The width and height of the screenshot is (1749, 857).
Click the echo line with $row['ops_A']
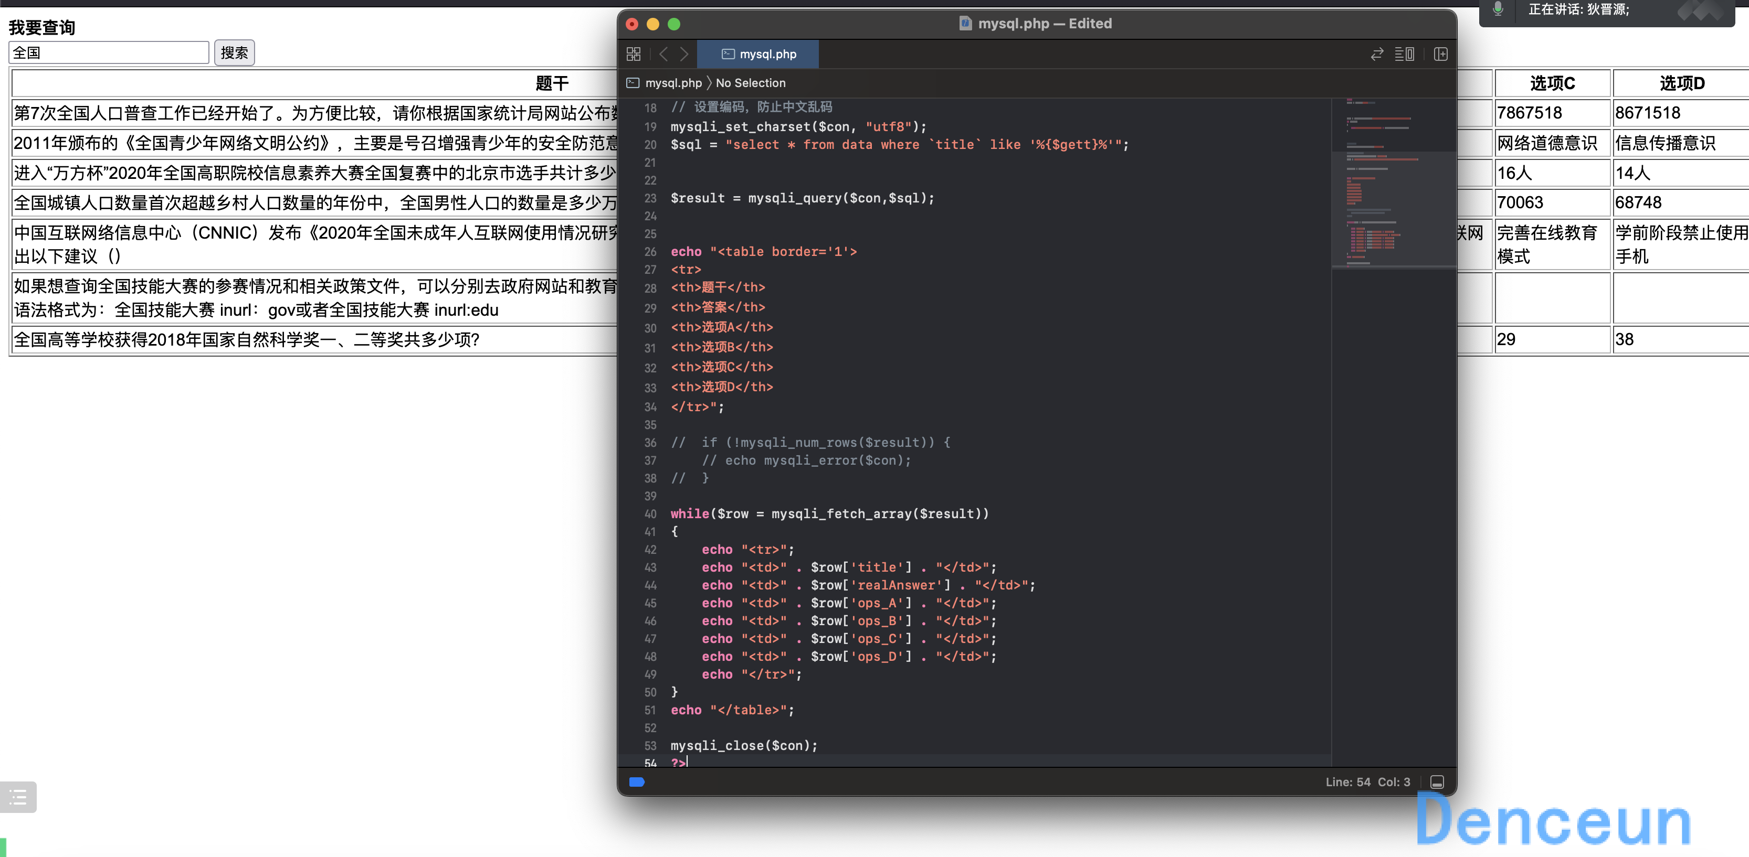click(849, 603)
